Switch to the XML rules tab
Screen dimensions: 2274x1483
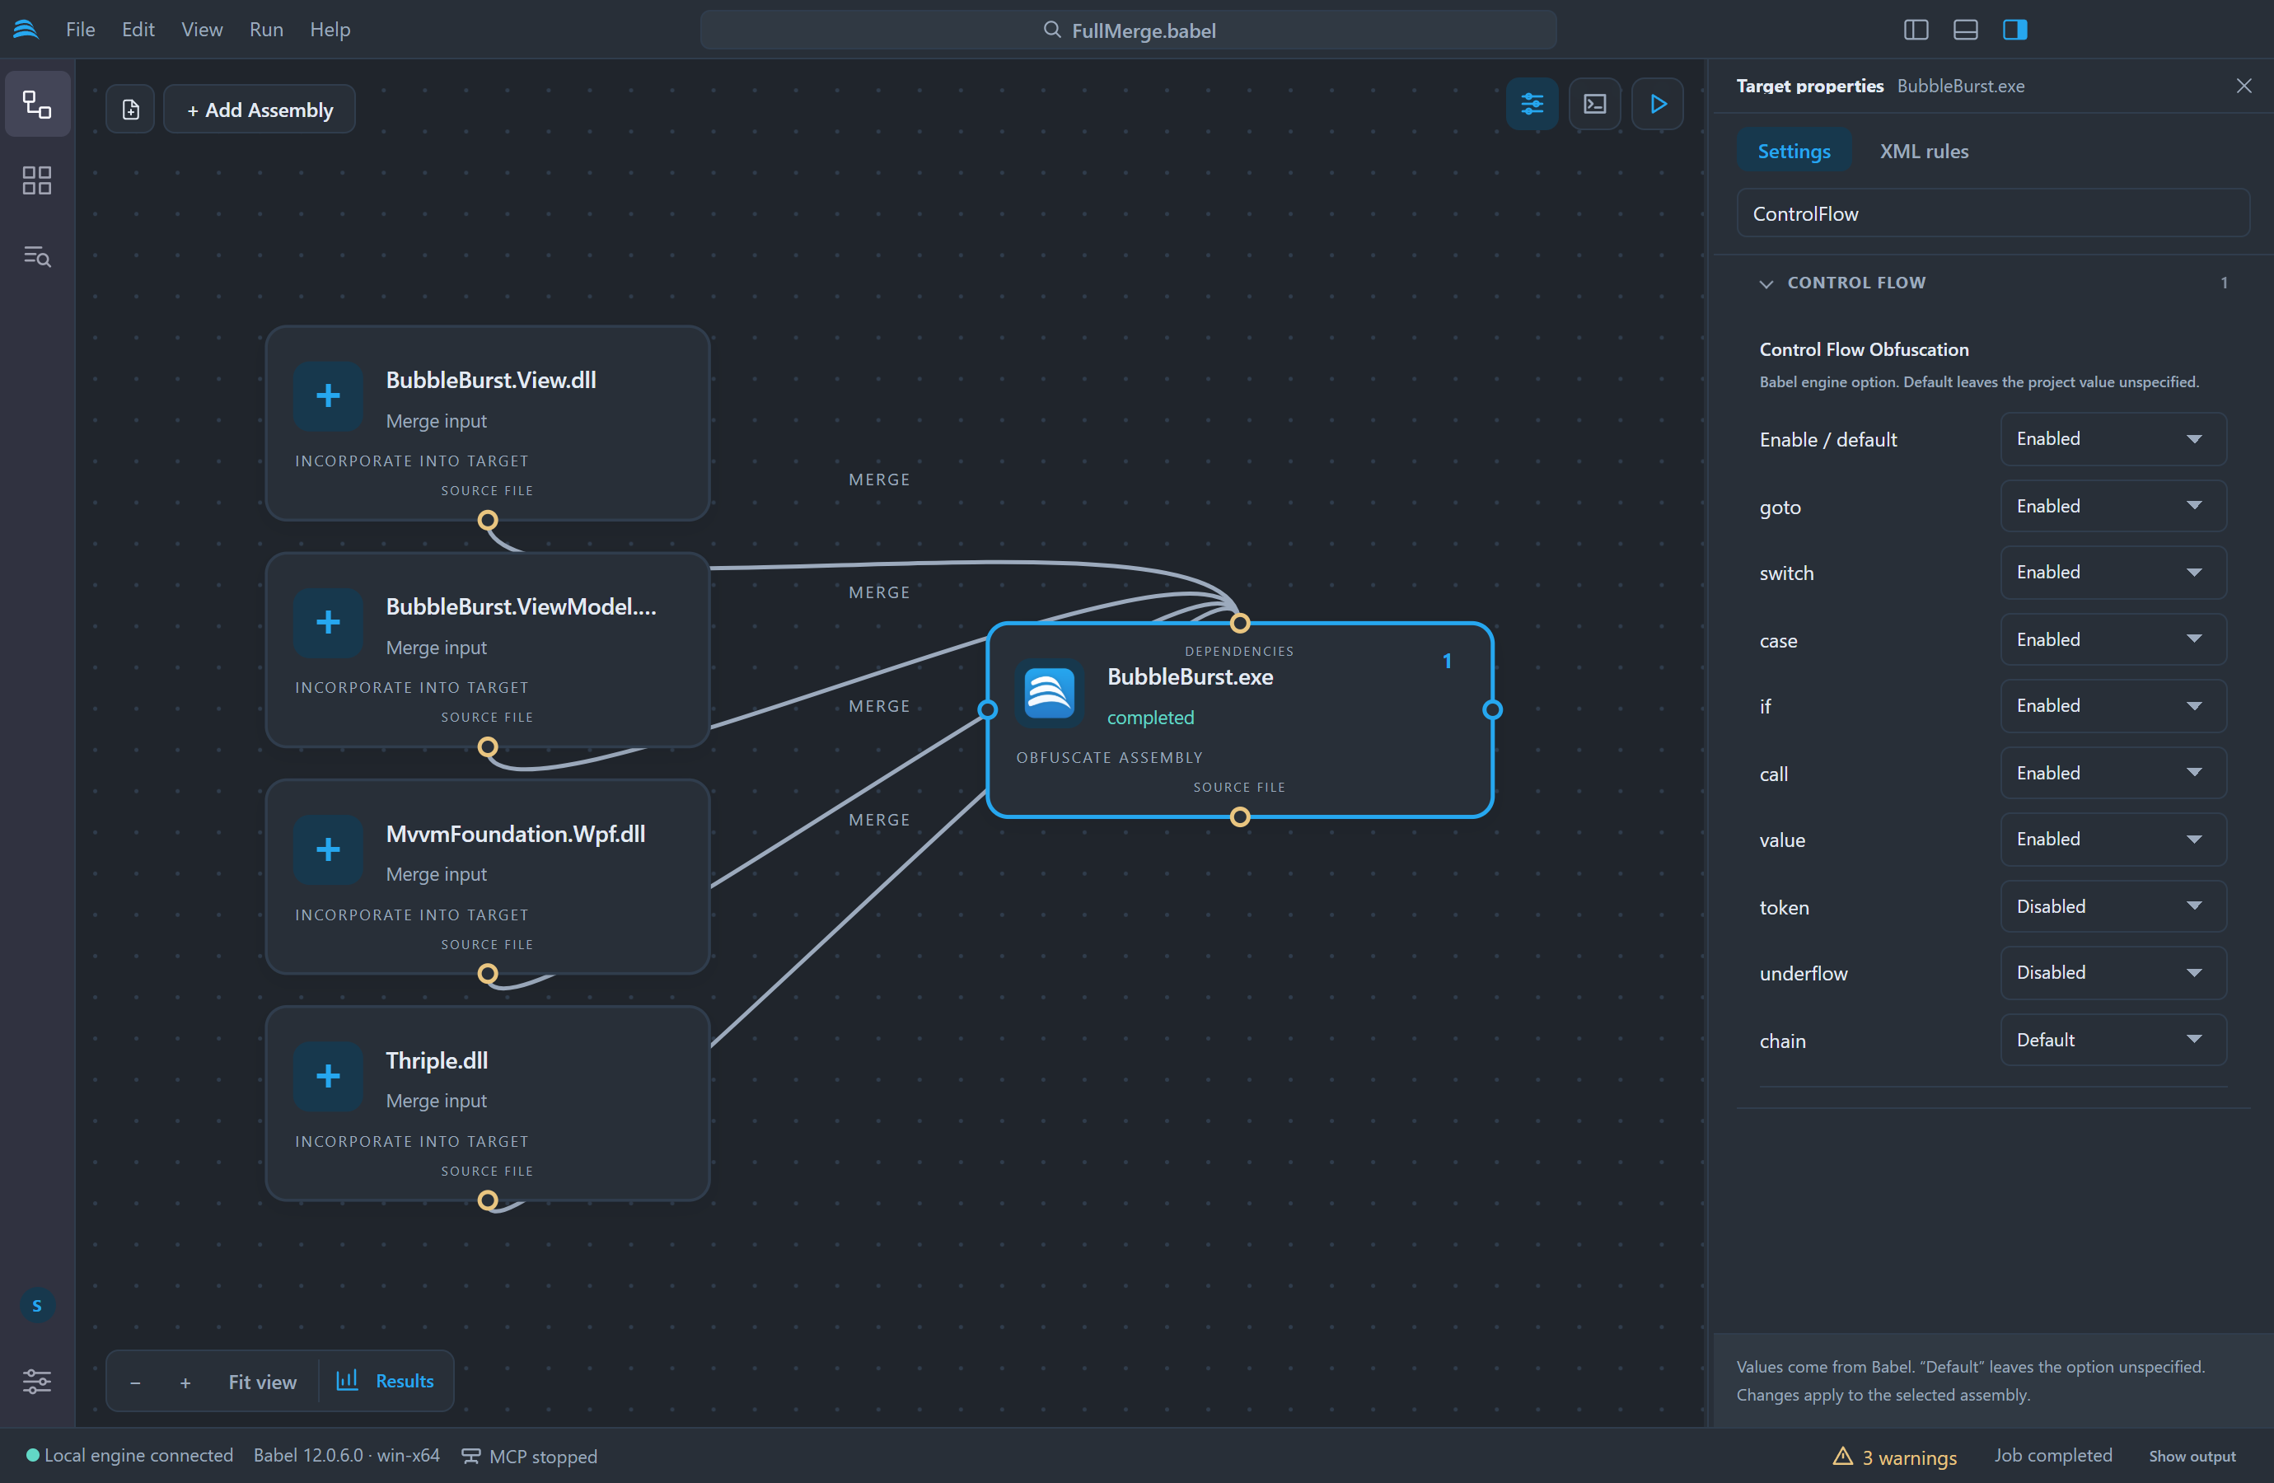coord(1925,151)
